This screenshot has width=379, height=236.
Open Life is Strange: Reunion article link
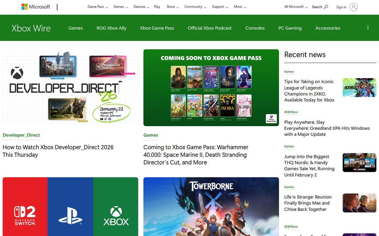(x=308, y=203)
